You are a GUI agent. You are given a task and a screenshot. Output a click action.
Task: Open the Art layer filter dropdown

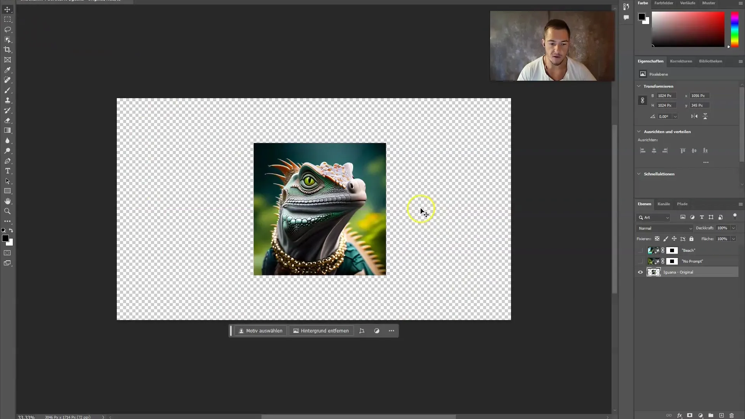tap(654, 217)
